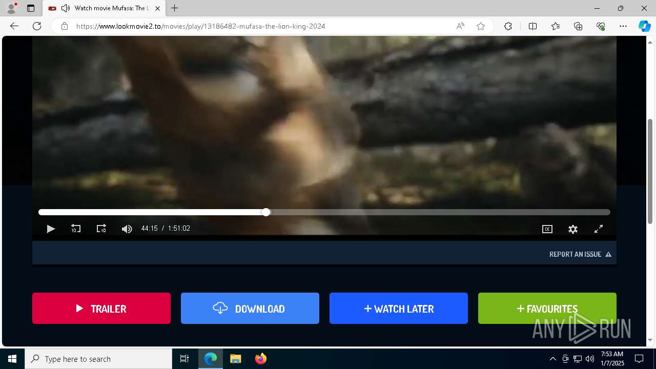
Task: Open the browser profile icon
Action: 11,8
